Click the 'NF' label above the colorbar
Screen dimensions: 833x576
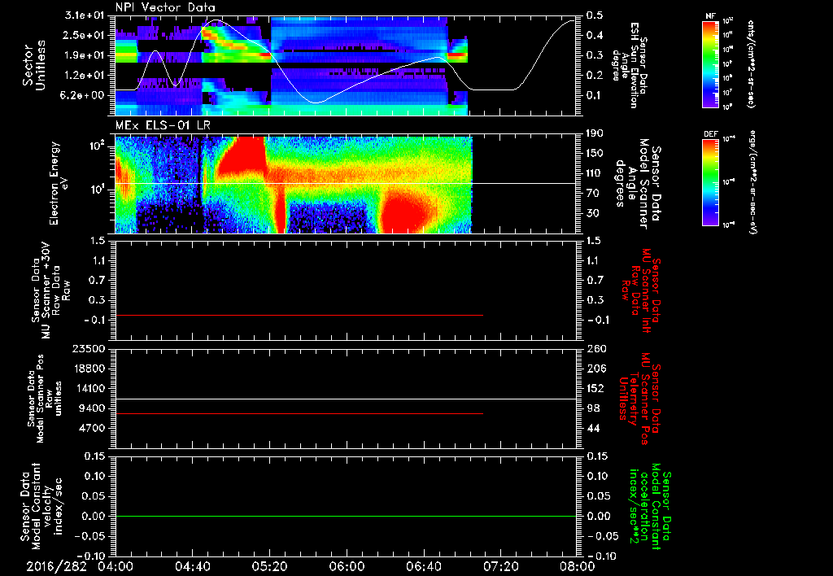[x=711, y=16]
